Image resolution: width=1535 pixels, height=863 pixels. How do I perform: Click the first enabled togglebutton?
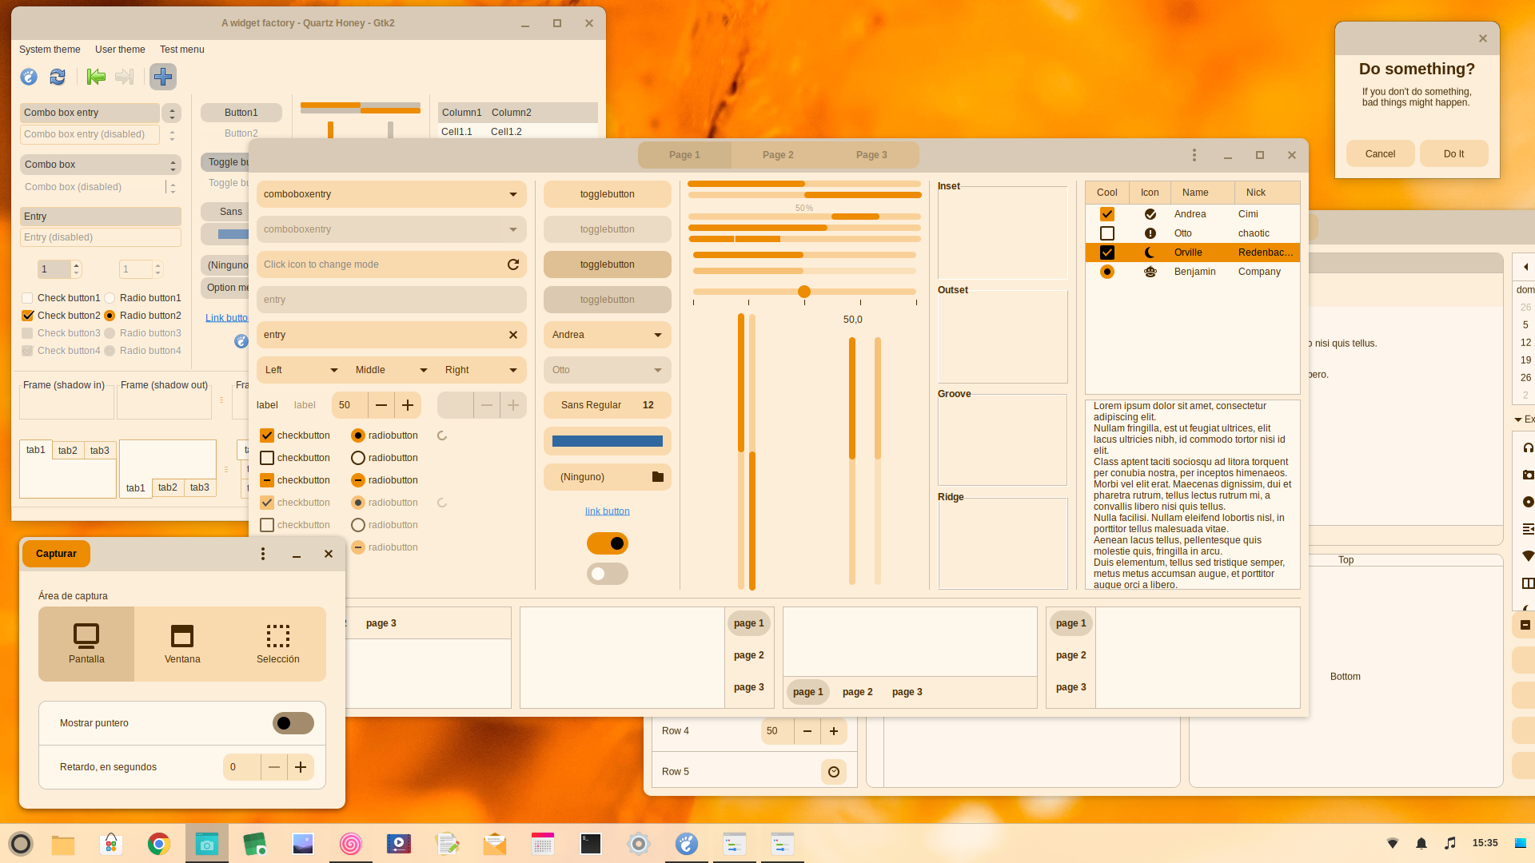[608, 194]
